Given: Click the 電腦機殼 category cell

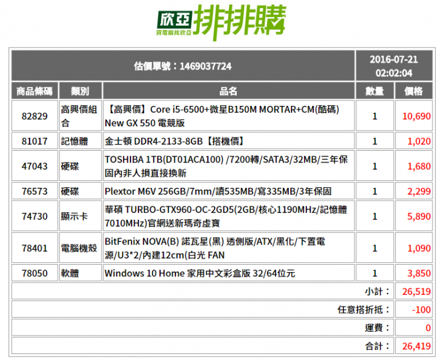Looking at the screenshot, I should (x=79, y=248).
